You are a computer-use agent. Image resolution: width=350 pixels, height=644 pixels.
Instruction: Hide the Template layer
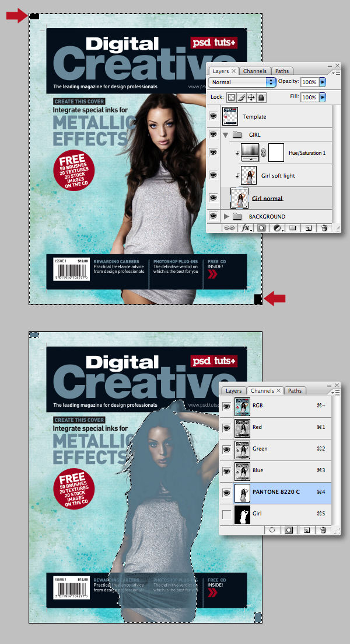pyautogui.click(x=213, y=116)
